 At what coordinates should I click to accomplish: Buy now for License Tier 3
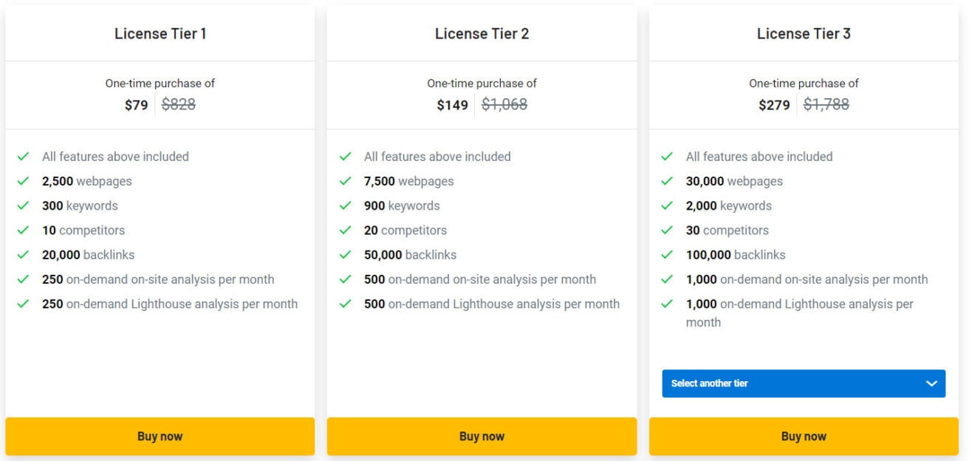[x=804, y=436]
